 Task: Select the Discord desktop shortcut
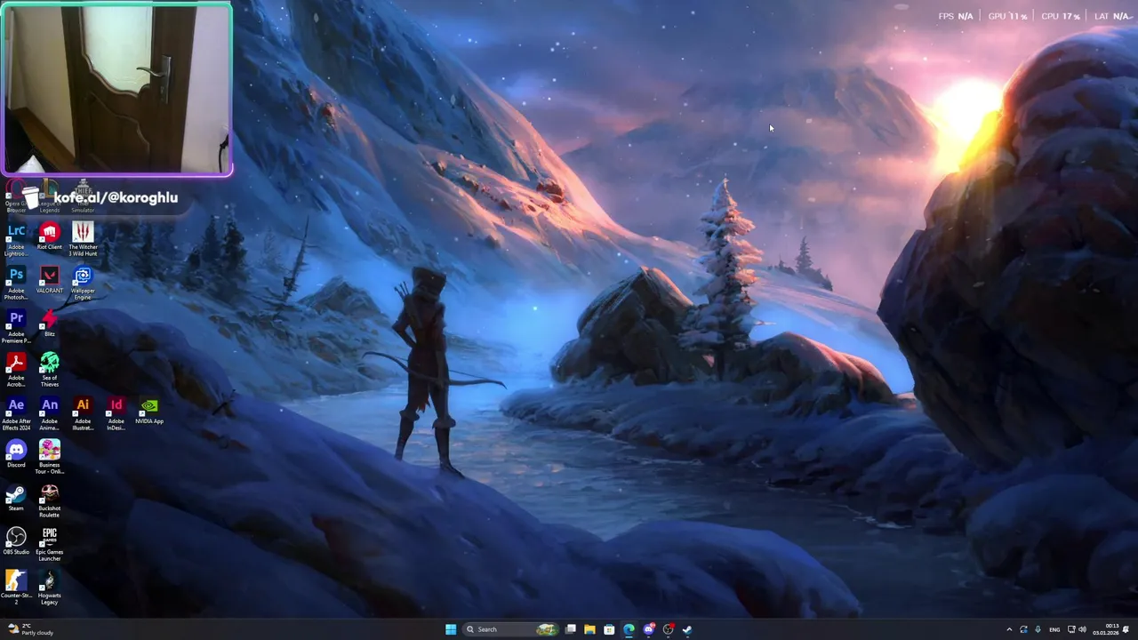click(16, 454)
